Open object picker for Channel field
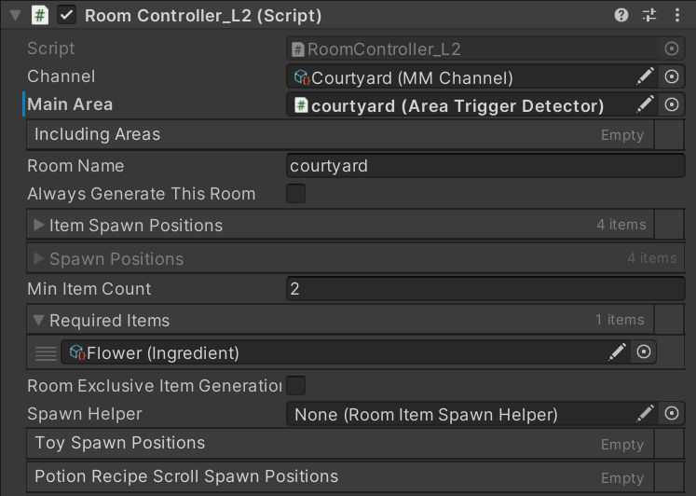 pos(672,77)
